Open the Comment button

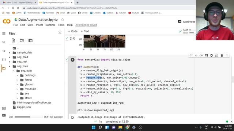[x=186, y=22]
